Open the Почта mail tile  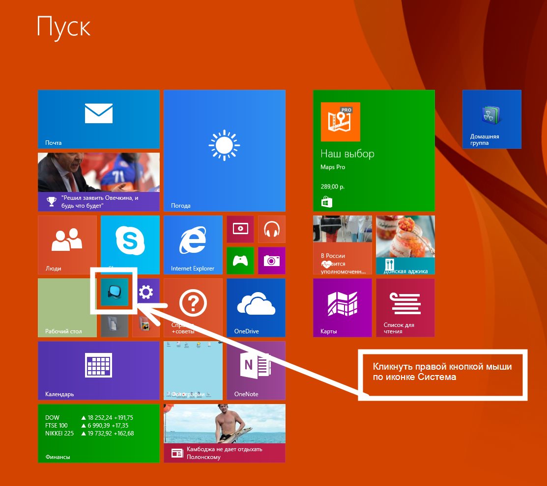(99, 119)
